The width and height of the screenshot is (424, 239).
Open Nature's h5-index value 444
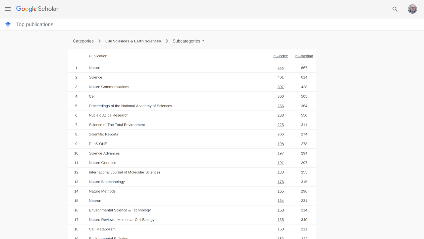[x=281, y=68]
